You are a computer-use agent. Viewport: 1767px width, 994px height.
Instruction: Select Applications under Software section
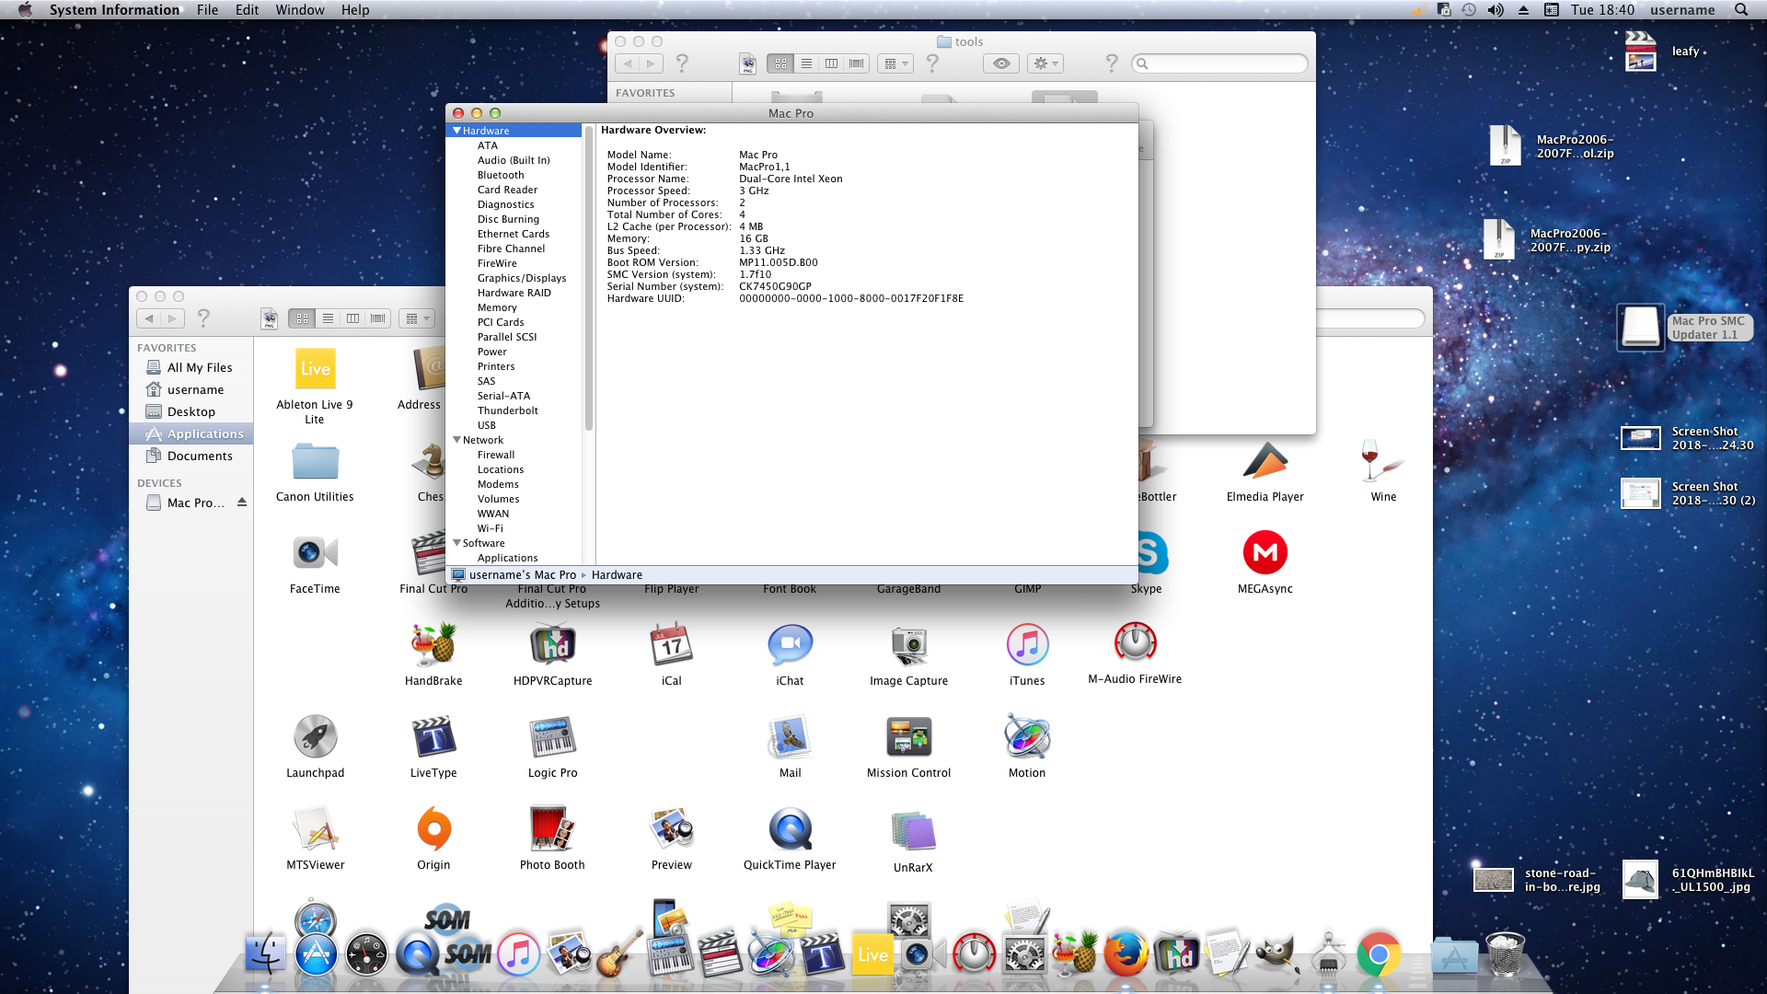507,558
